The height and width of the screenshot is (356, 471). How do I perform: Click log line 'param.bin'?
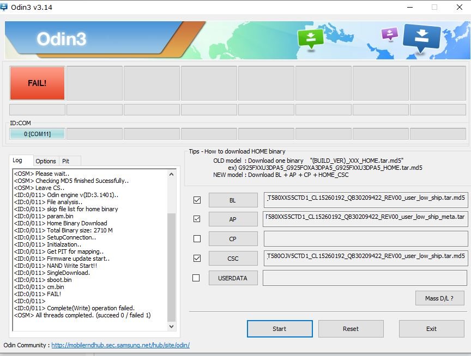pyautogui.click(x=44, y=216)
